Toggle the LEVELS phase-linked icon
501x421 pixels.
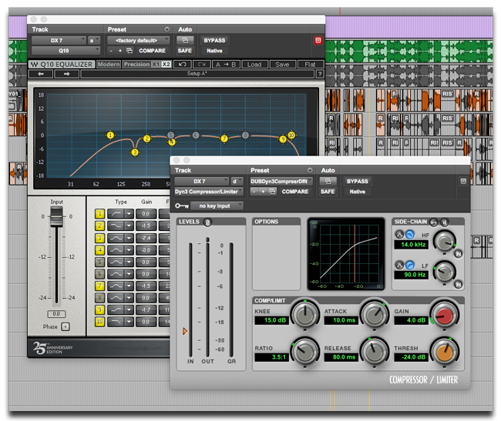pos(207,222)
